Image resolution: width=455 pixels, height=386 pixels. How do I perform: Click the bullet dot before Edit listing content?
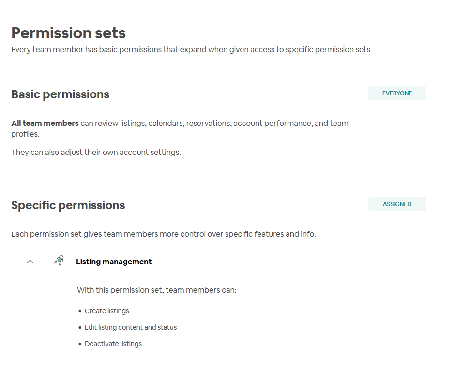(80, 328)
